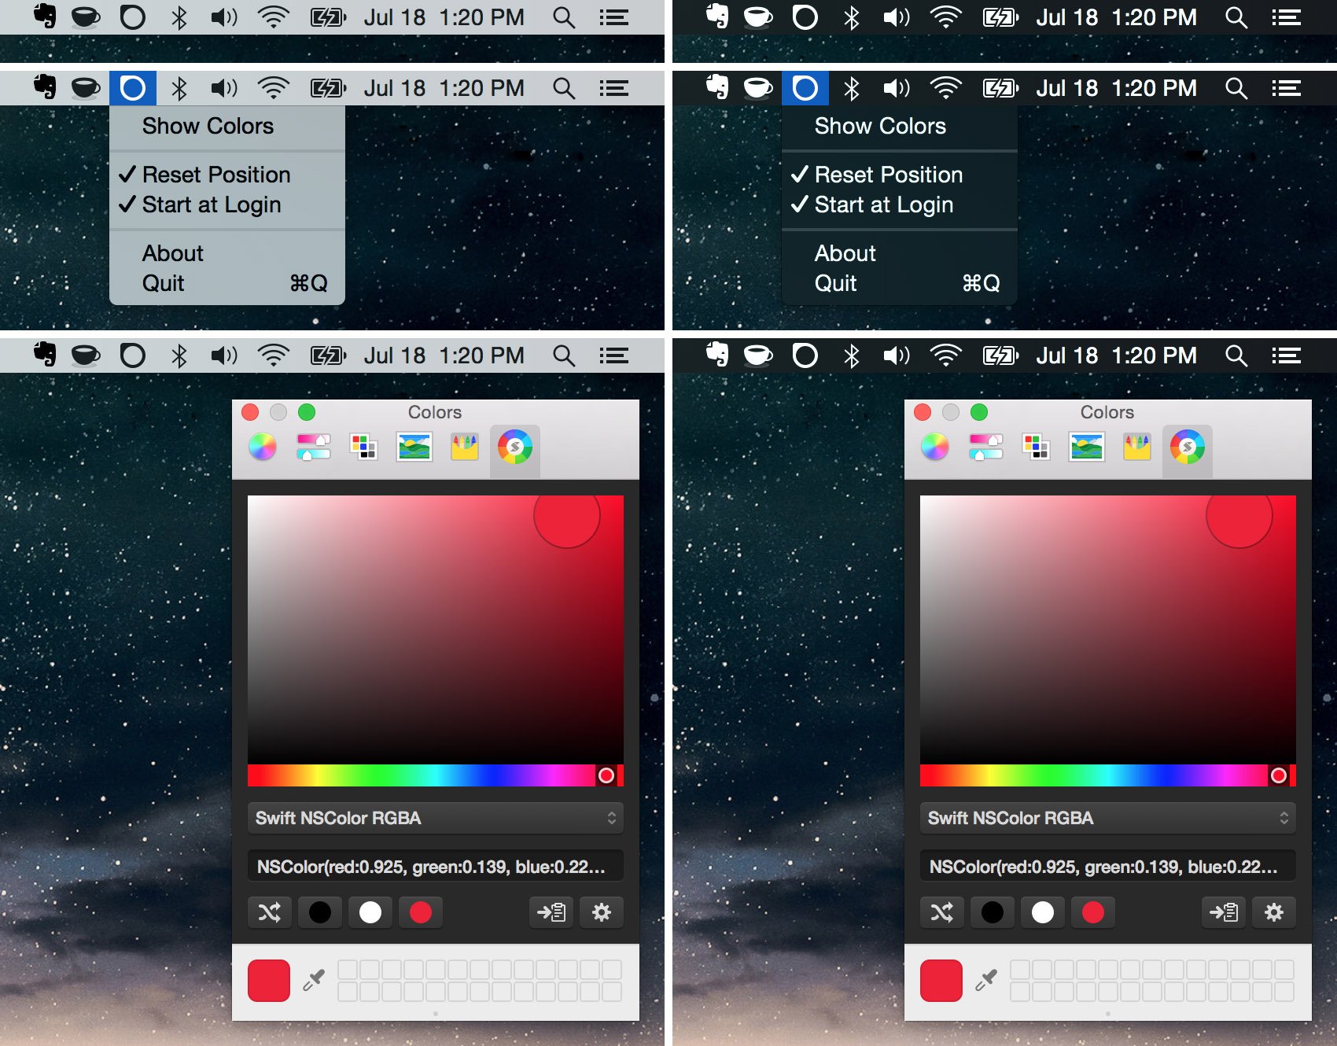Screen dimensions: 1337x1046
Task: Click the black preset button below light menu bar
Action: (320, 912)
